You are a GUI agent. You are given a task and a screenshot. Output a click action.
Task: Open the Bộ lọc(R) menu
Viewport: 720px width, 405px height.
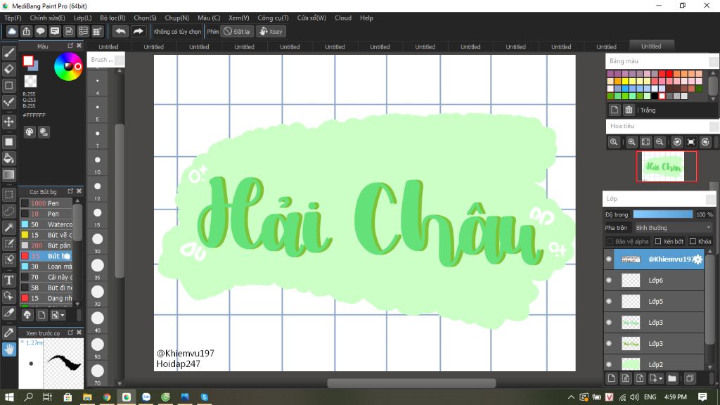tap(112, 18)
